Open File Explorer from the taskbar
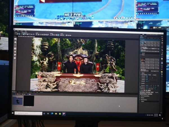The width and height of the screenshot is (169, 127). [x=56, y=114]
